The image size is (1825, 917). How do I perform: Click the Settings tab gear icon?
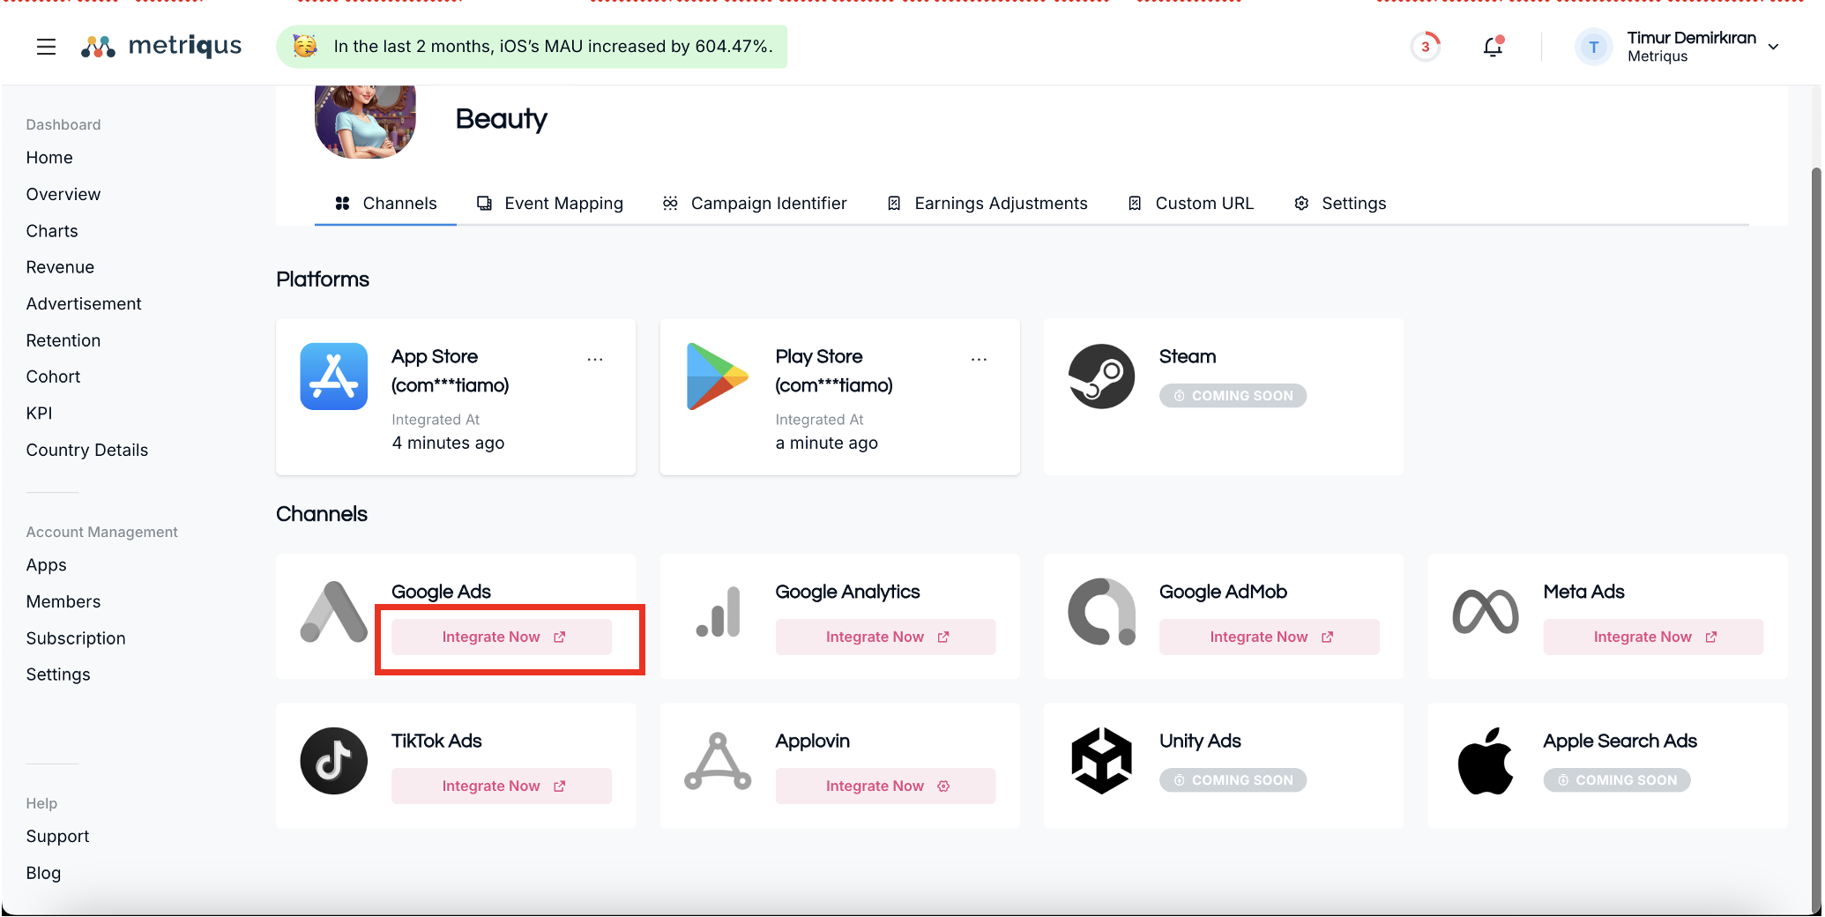[1301, 204]
